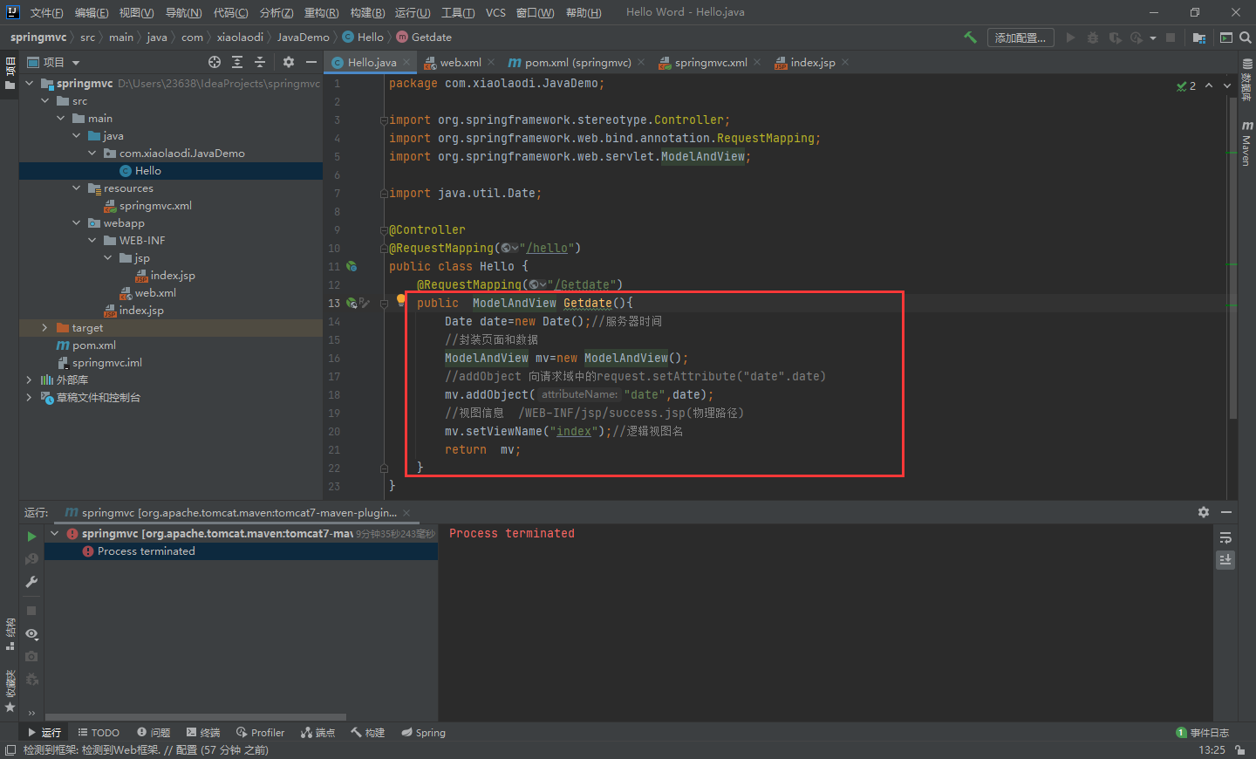The image size is (1256, 759).
Task: Click Select Opened File target icon
Action: tap(215, 62)
